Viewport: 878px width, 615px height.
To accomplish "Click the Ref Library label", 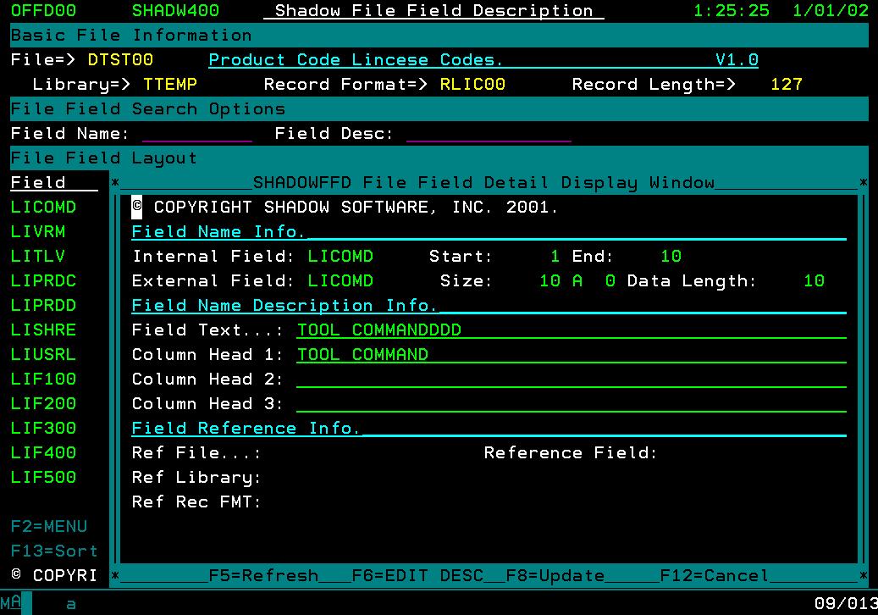I will [x=196, y=477].
